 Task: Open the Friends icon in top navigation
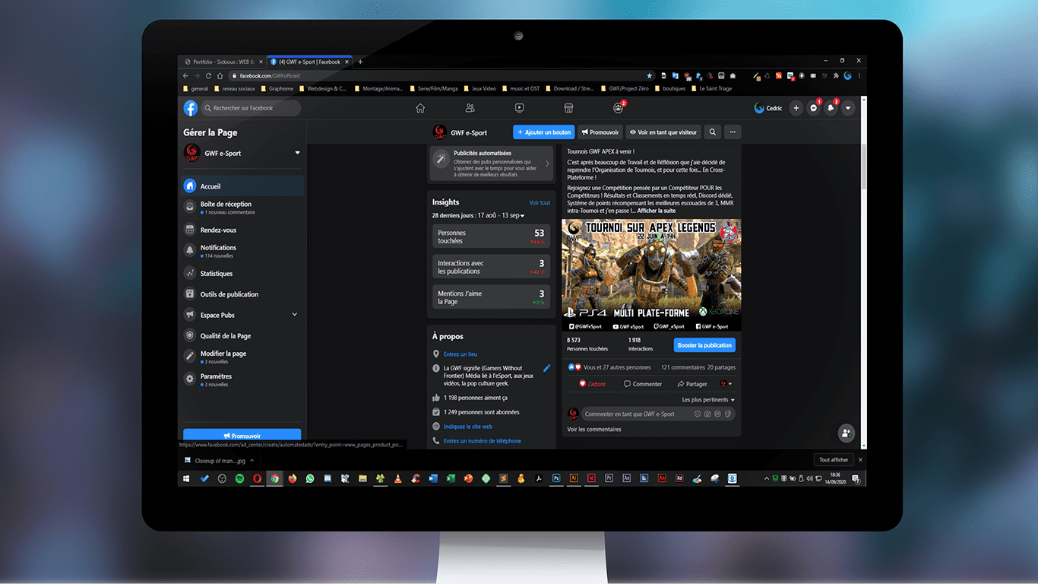(x=470, y=108)
